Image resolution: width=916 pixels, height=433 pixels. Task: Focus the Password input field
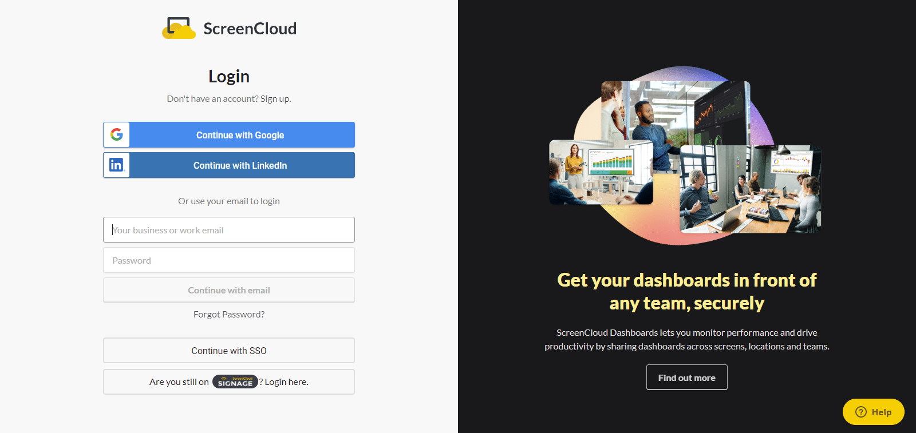click(229, 260)
